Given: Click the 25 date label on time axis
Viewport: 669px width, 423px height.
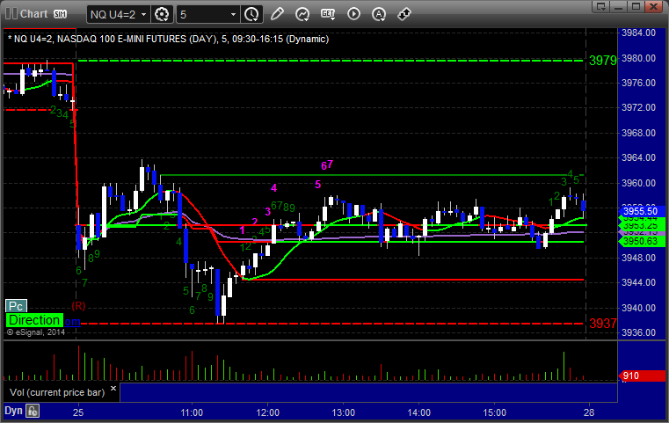Looking at the screenshot, I should coord(78,412).
